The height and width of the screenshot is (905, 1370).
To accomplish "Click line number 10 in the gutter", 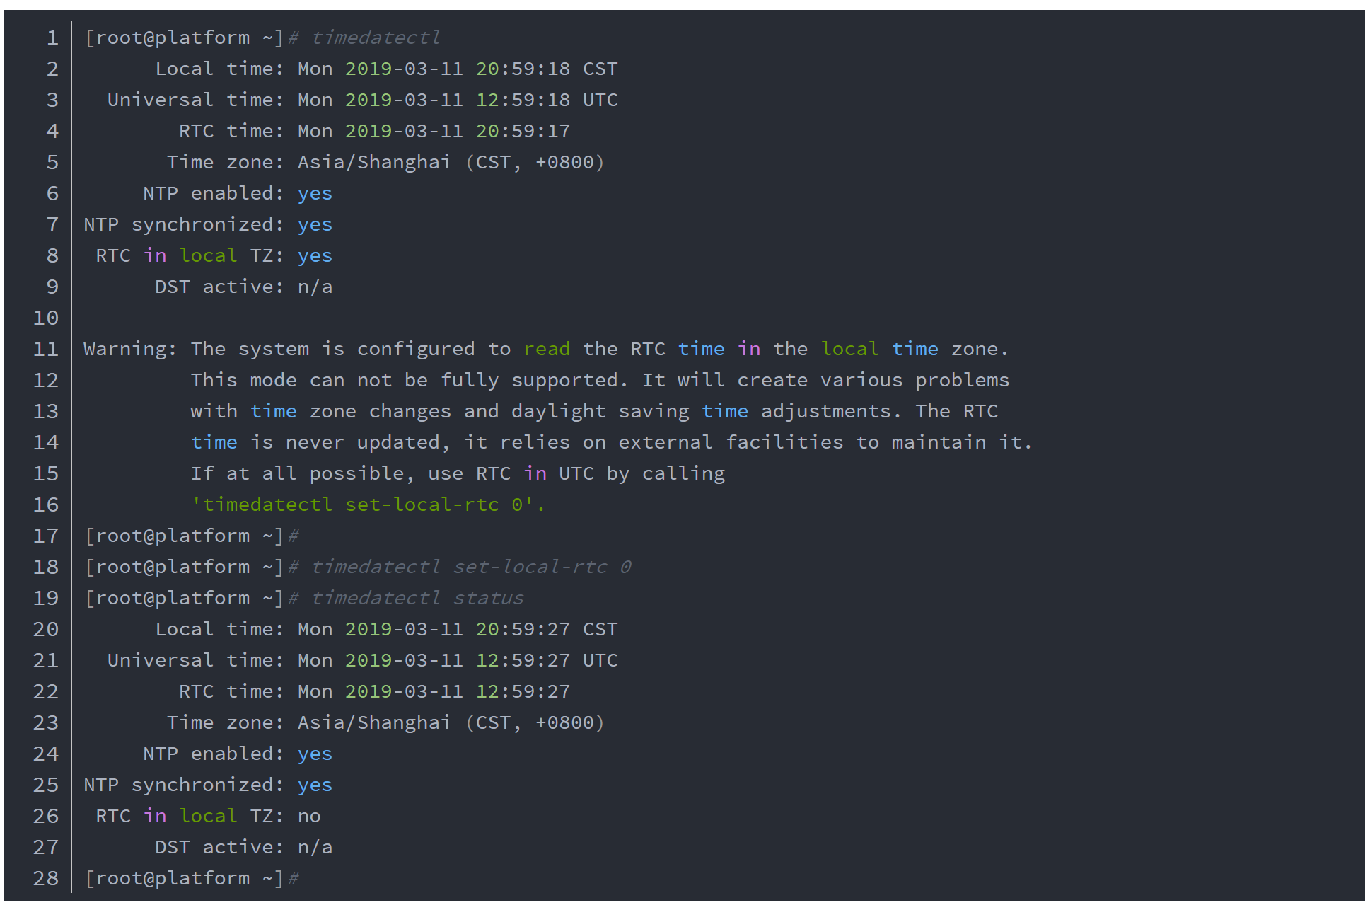I will point(46,318).
